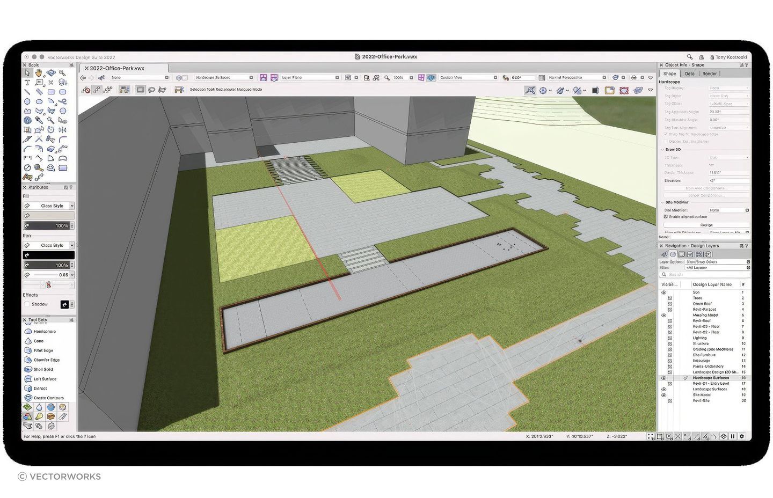This screenshot has height=498, width=773.
Task: Click the magnifier zoom tool in the toolbar
Action: point(388,77)
